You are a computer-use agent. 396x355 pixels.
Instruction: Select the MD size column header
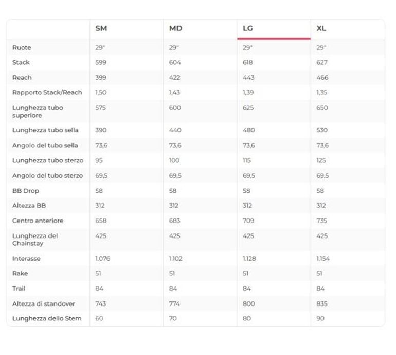175,28
